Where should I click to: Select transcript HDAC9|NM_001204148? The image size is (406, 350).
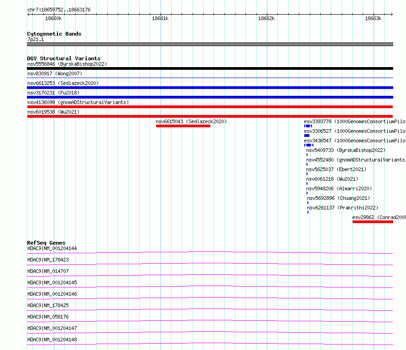[52, 340]
